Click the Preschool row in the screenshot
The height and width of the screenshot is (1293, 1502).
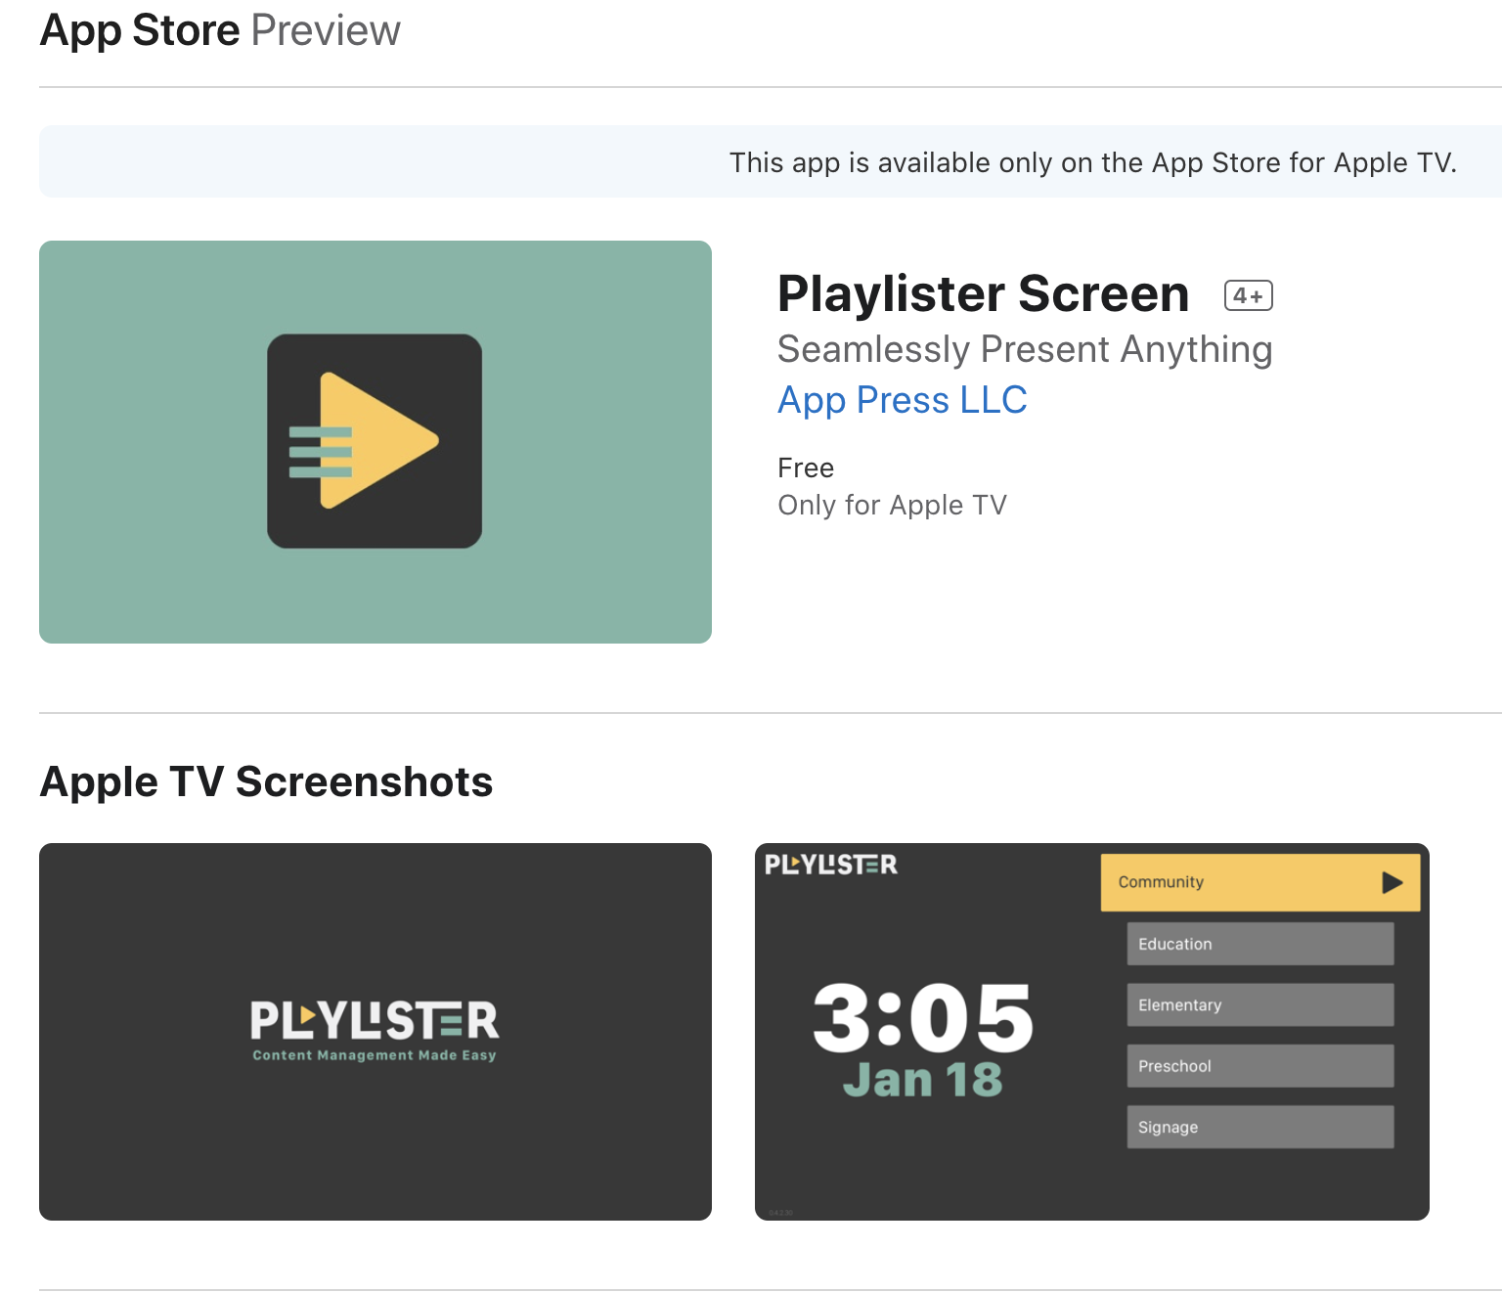pos(1260,1066)
